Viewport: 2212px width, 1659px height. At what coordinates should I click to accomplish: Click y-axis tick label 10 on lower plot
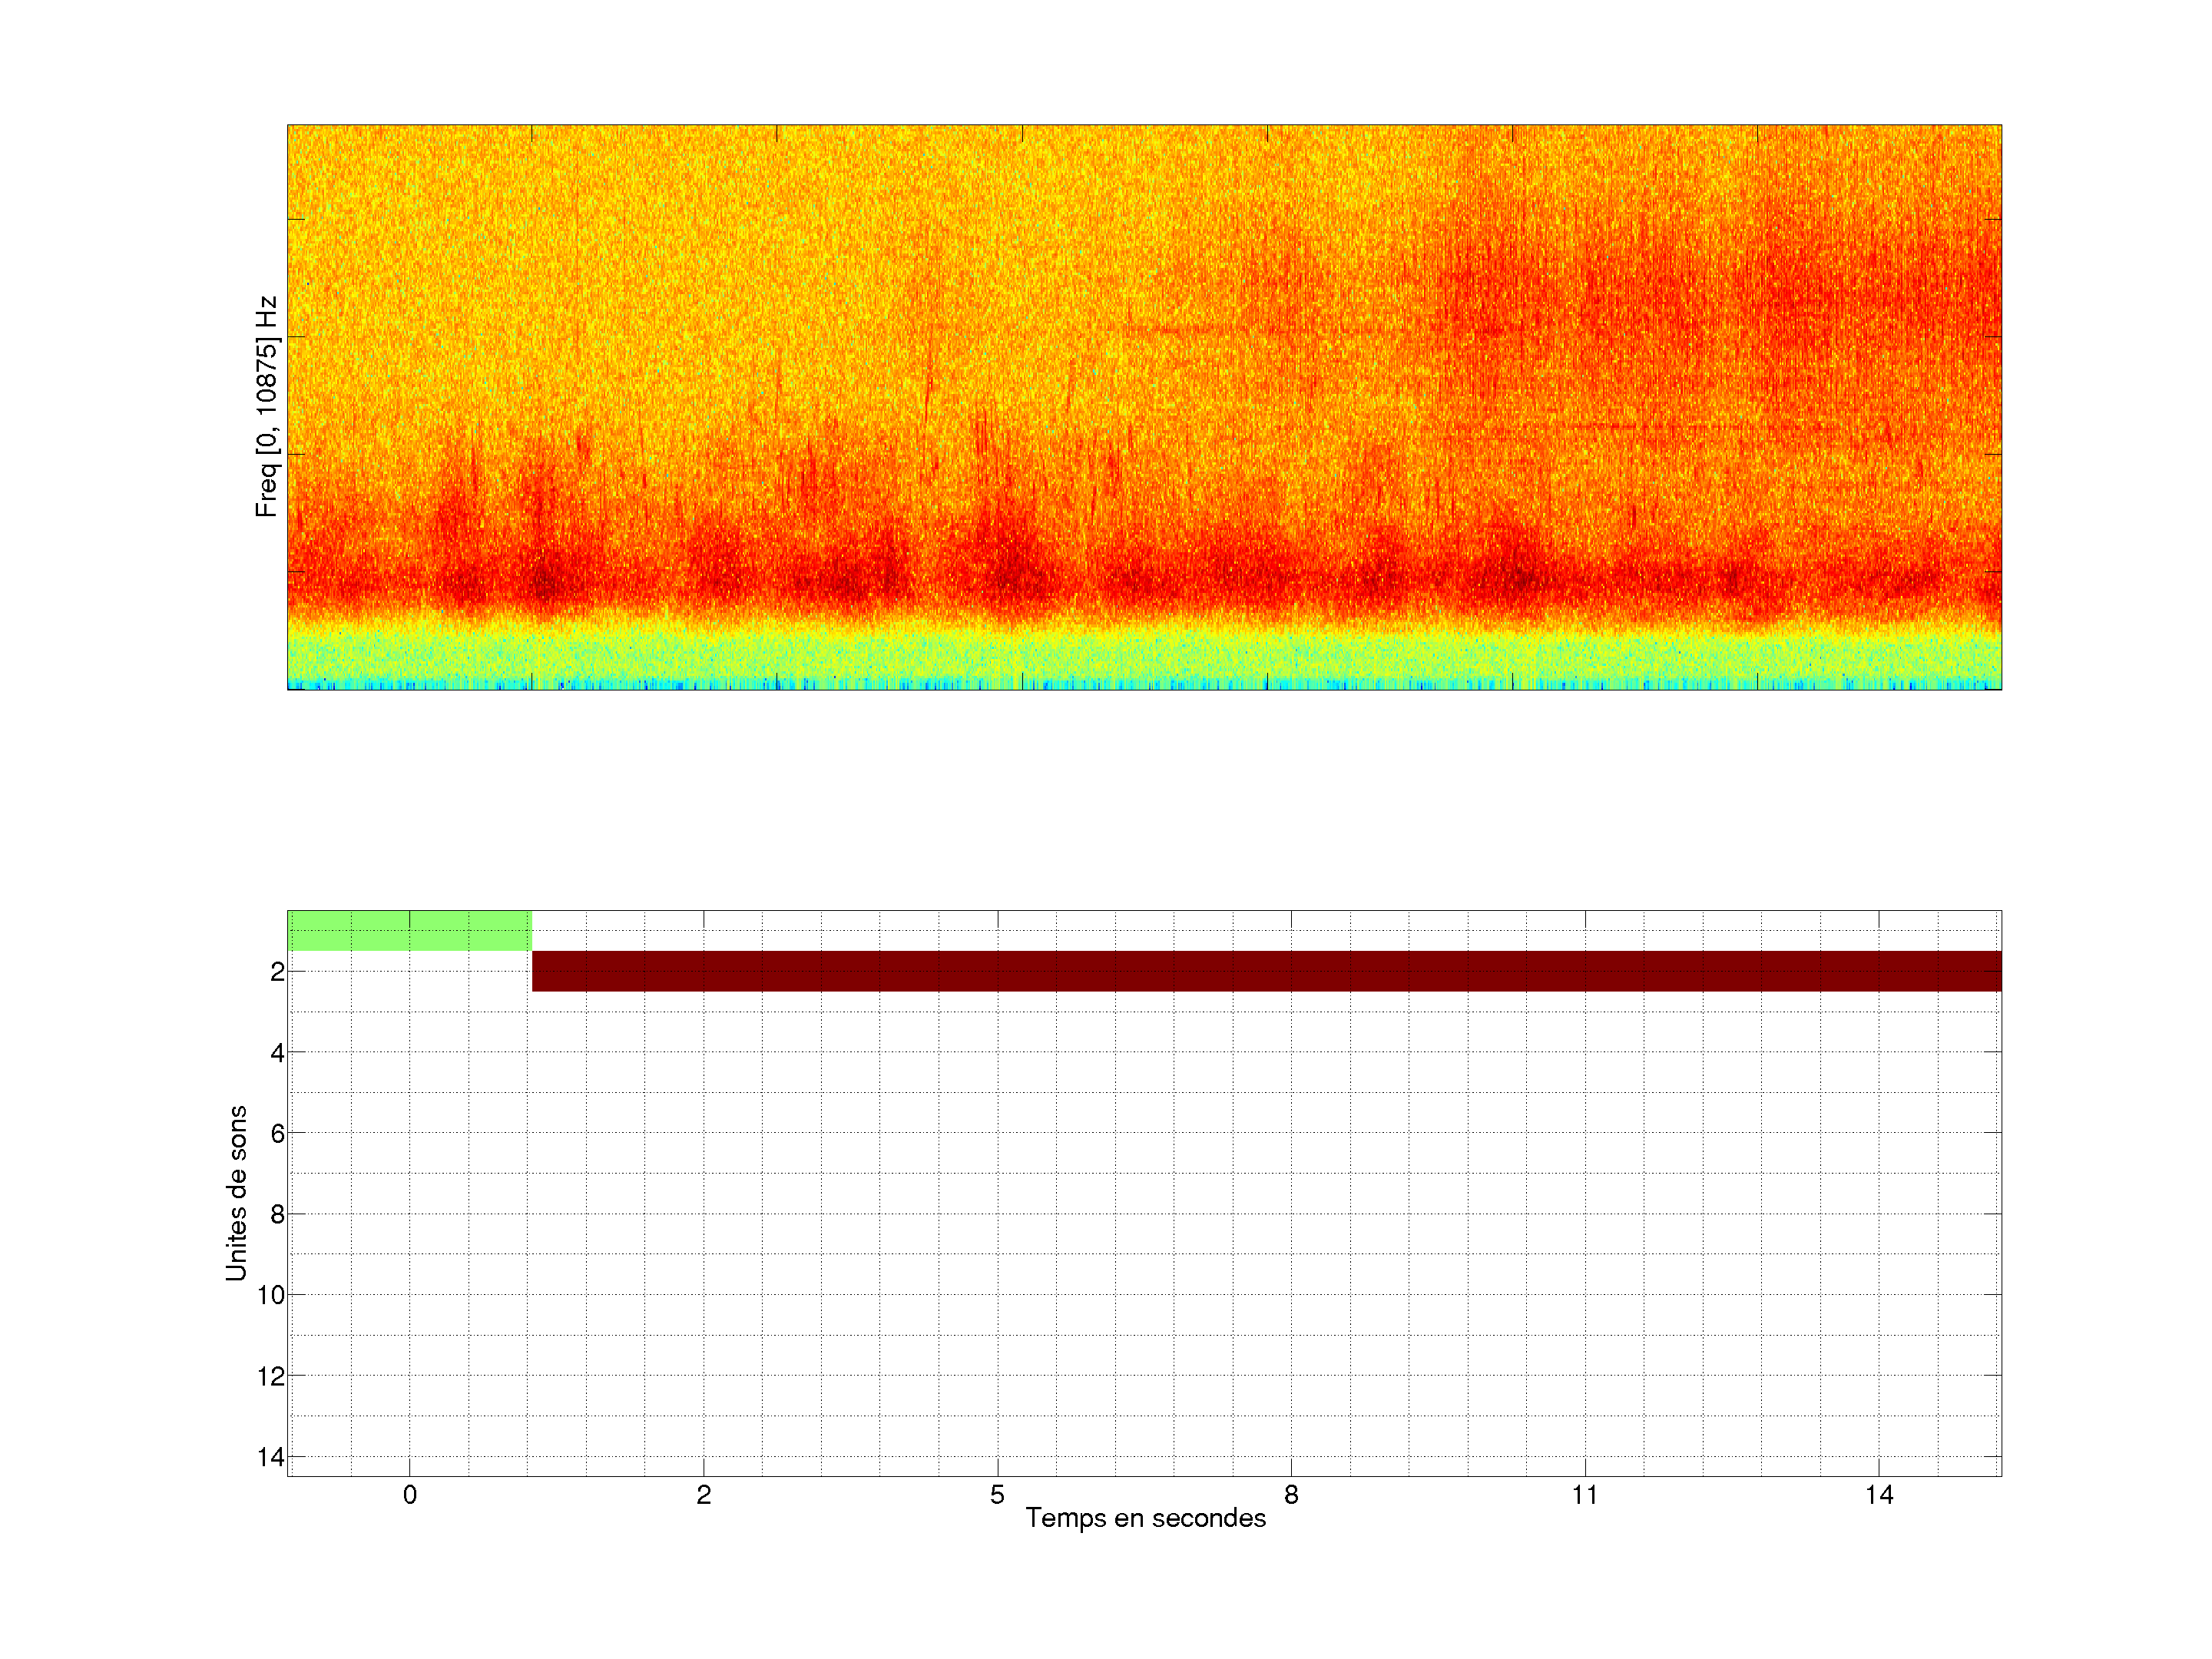click(x=271, y=1295)
